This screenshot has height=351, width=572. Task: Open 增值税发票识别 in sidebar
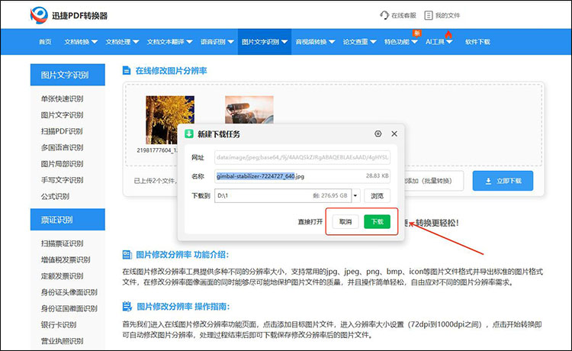coord(66,259)
